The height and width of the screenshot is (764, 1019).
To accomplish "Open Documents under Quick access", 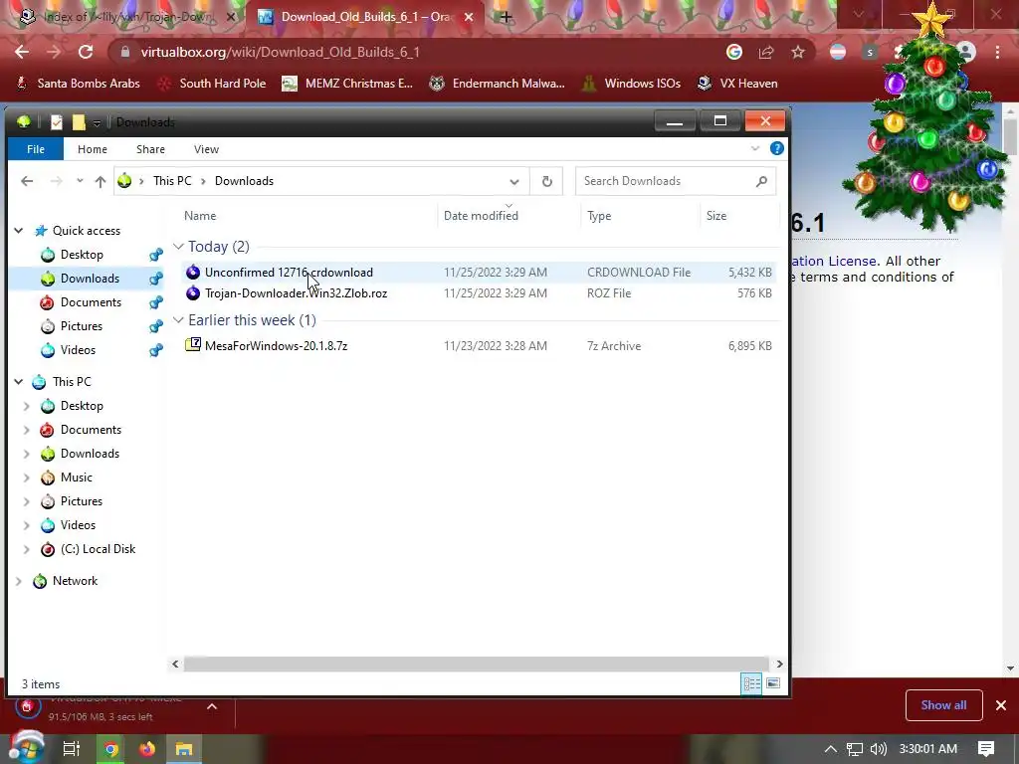I will tap(91, 302).
